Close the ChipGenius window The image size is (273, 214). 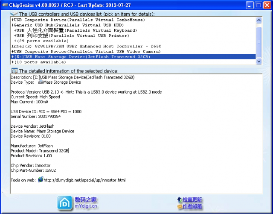(x=267, y=5)
